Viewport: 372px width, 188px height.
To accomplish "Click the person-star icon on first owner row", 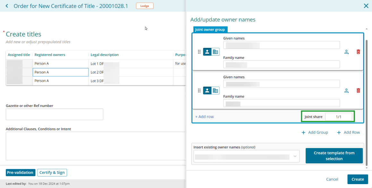I will (x=347, y=52).
